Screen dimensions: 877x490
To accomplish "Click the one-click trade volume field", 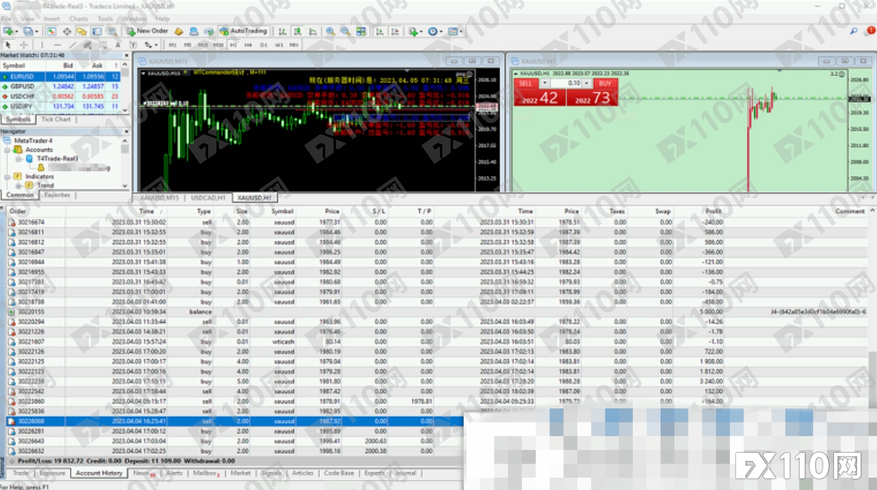I will tap(566, 83).
